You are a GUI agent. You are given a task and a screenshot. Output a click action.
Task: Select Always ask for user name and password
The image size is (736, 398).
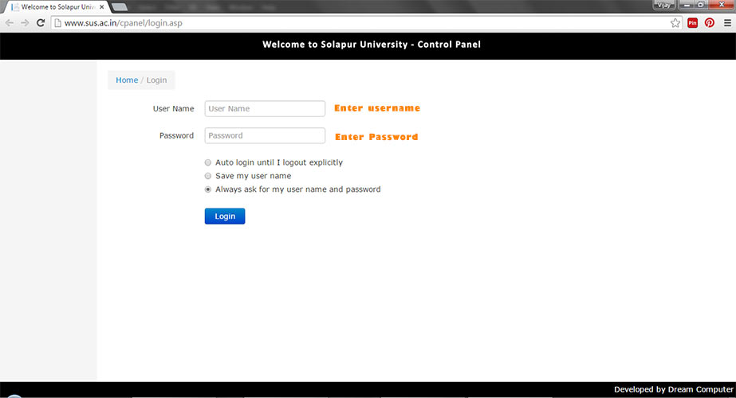pyautogui.click(x=208, y=189)
